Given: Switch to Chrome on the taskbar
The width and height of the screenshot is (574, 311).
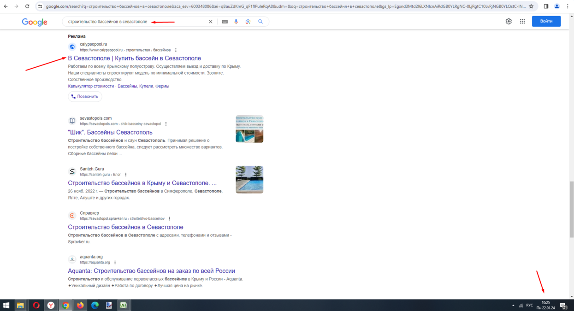Looking at the screenshot, I should pyautogui.click(x=65, y=305).
